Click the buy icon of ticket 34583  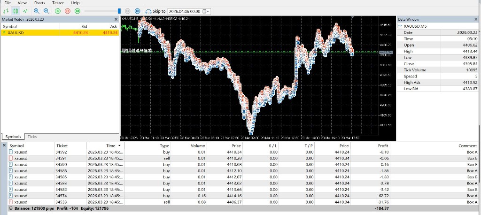coord(11,184)
